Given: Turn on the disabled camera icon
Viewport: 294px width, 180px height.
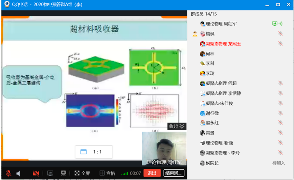Looking at the screenshot, I should 36,173.
